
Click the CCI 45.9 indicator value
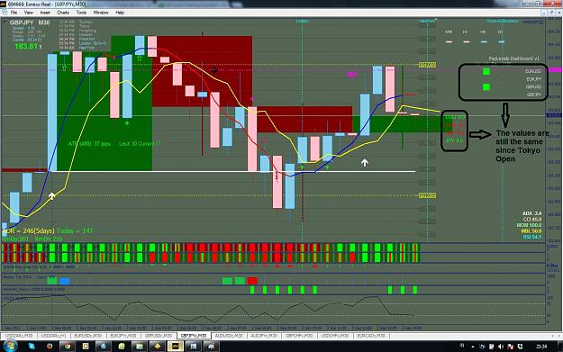click(532, 220)
